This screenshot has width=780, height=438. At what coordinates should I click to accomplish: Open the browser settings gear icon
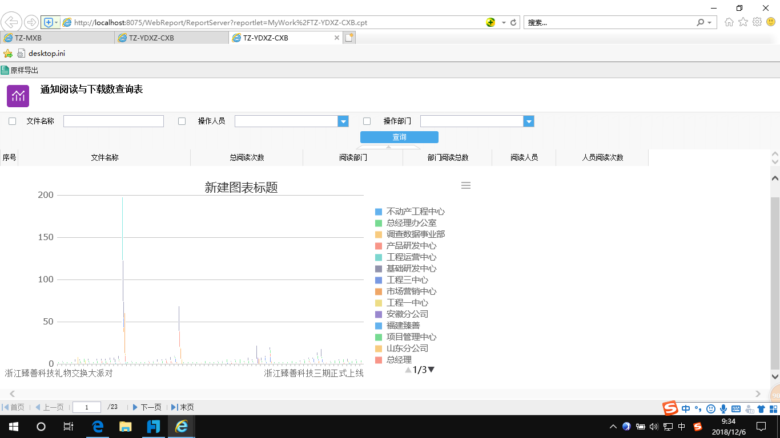pyautogui.click(x=757, y=22)
